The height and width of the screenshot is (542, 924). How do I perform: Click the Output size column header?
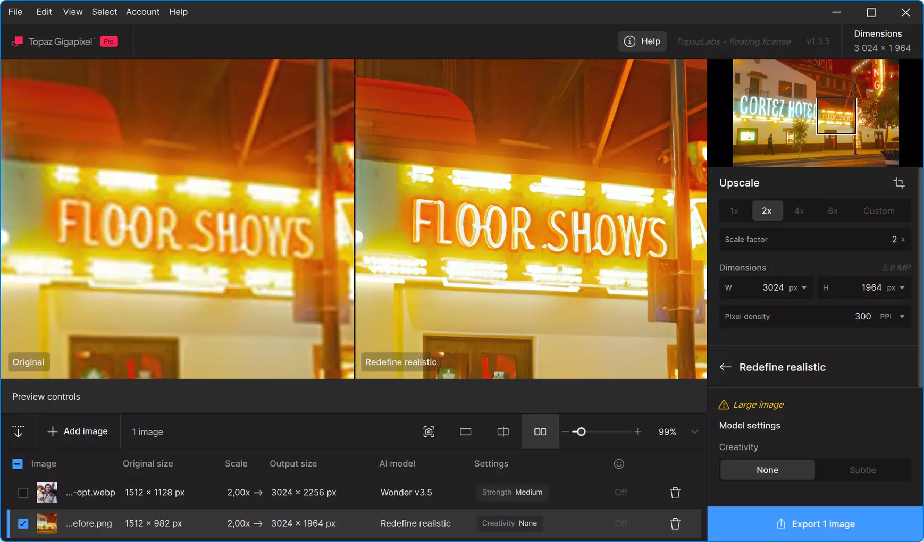[x=293, y=464]
